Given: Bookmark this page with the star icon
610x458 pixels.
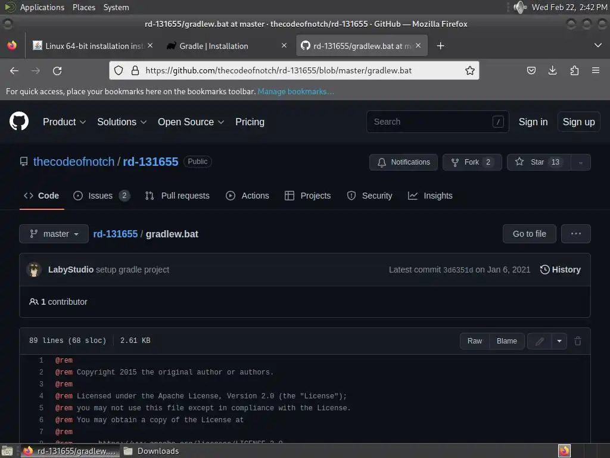Looking at the screenshot, I should (469, 70).
